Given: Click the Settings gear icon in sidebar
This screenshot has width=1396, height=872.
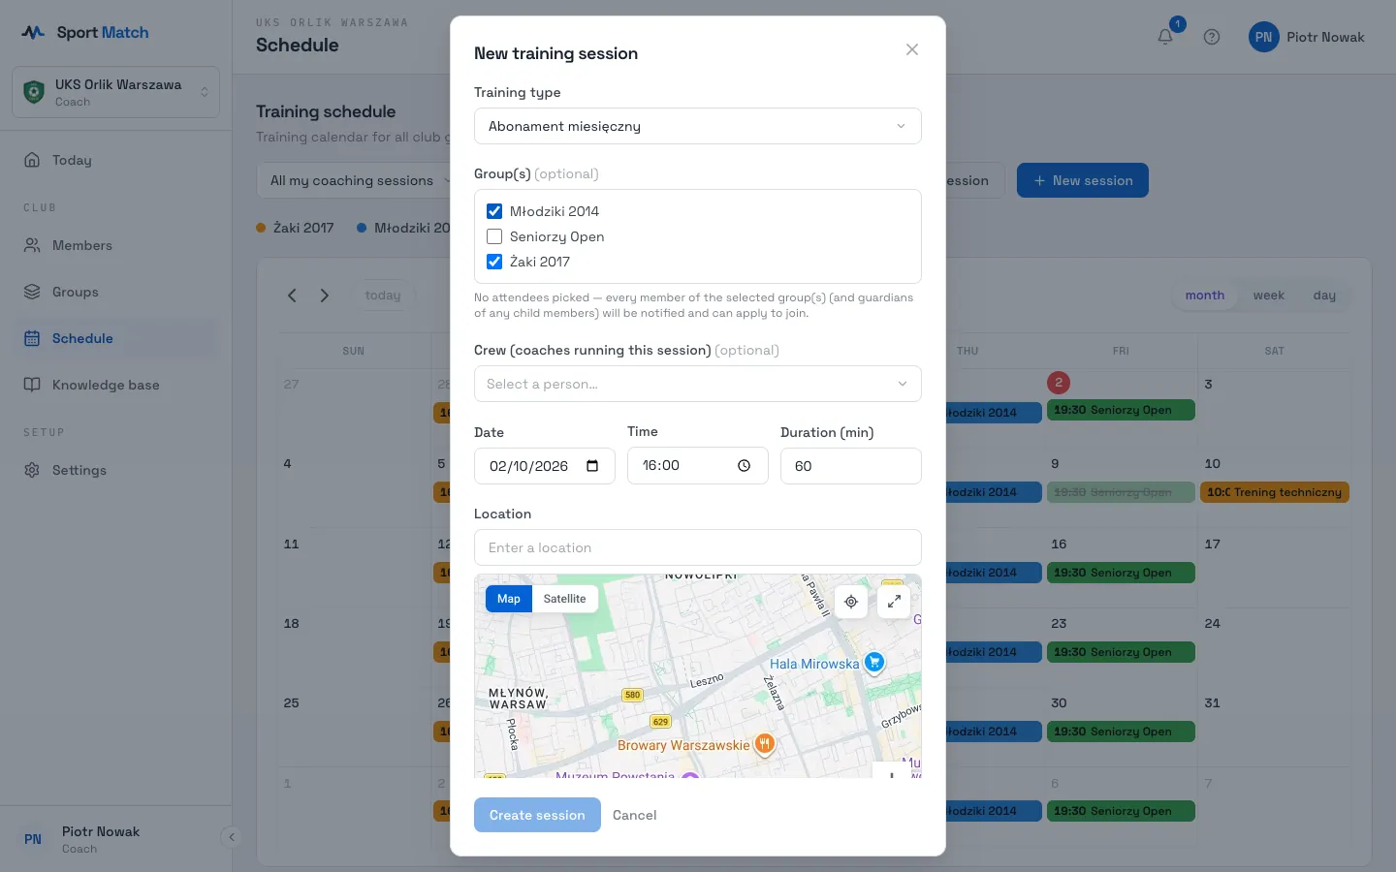Looking at the screenshot, I should tap(32, 470).
